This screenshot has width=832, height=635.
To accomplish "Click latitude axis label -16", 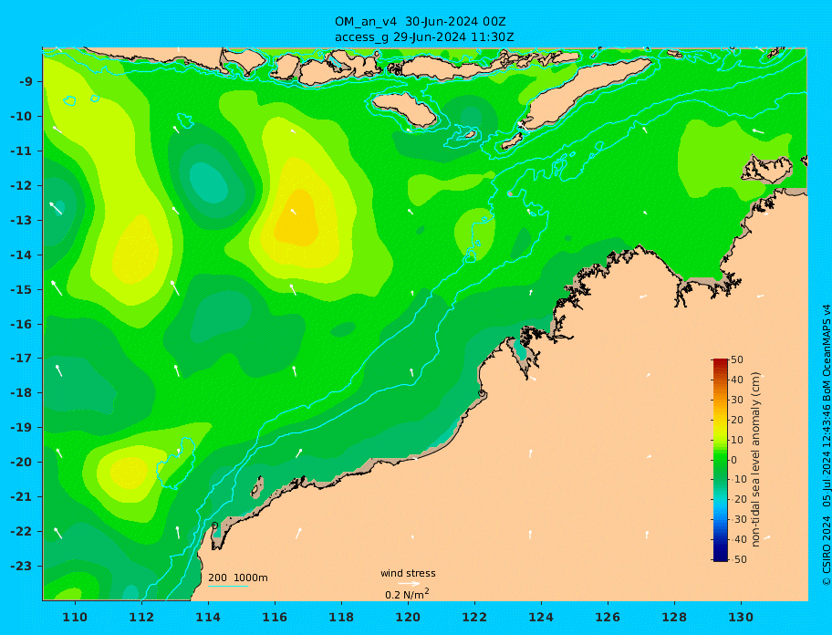I will tap(22, 324).
